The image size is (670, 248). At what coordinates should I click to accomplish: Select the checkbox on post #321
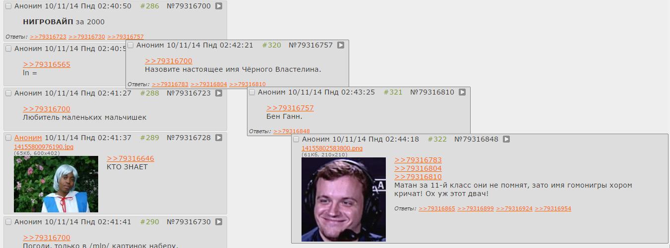pyautogui.click(x=252, y=92)
